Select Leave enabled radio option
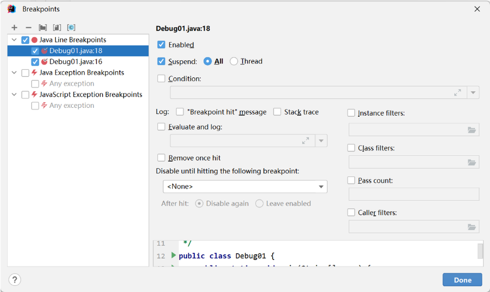490x292 pixels. click(x=260, y=204)
